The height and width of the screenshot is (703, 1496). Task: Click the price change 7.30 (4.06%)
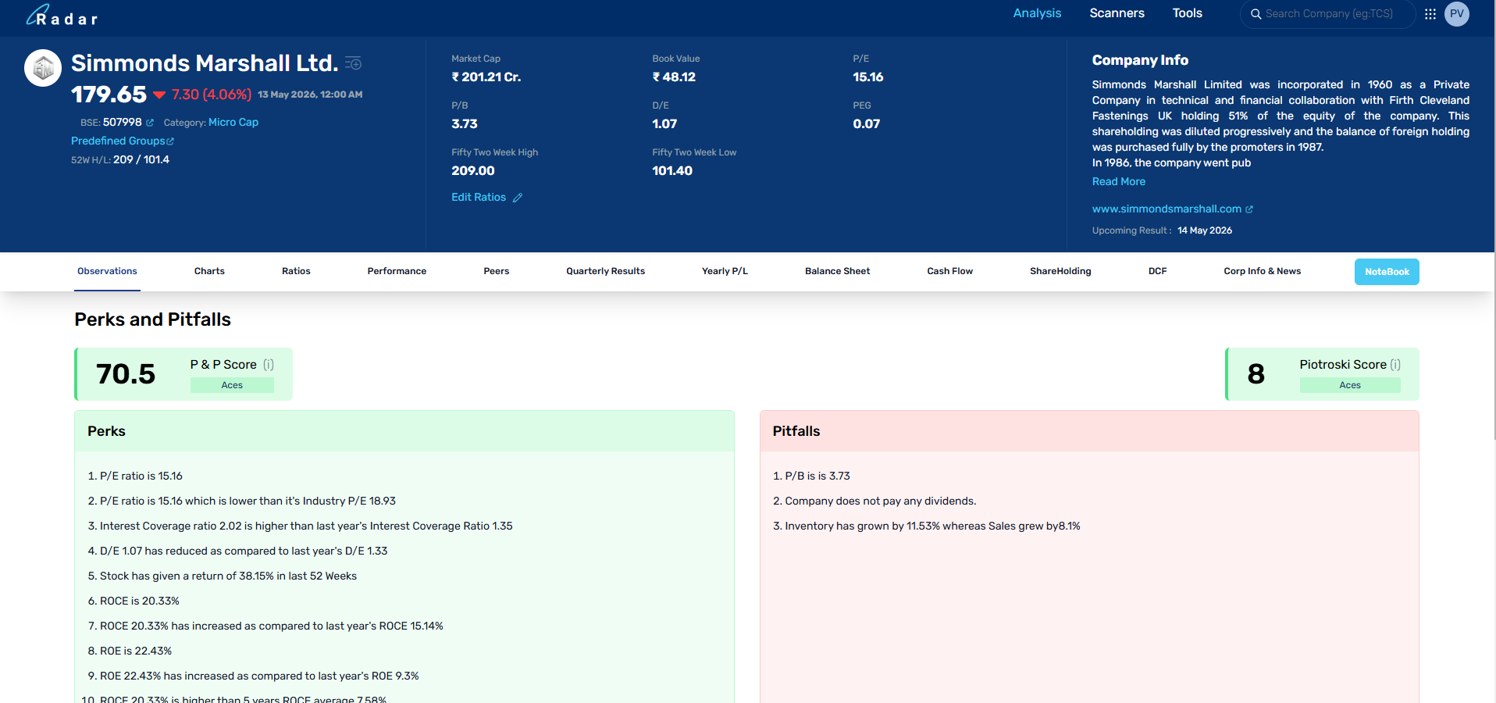click(212, 95)
